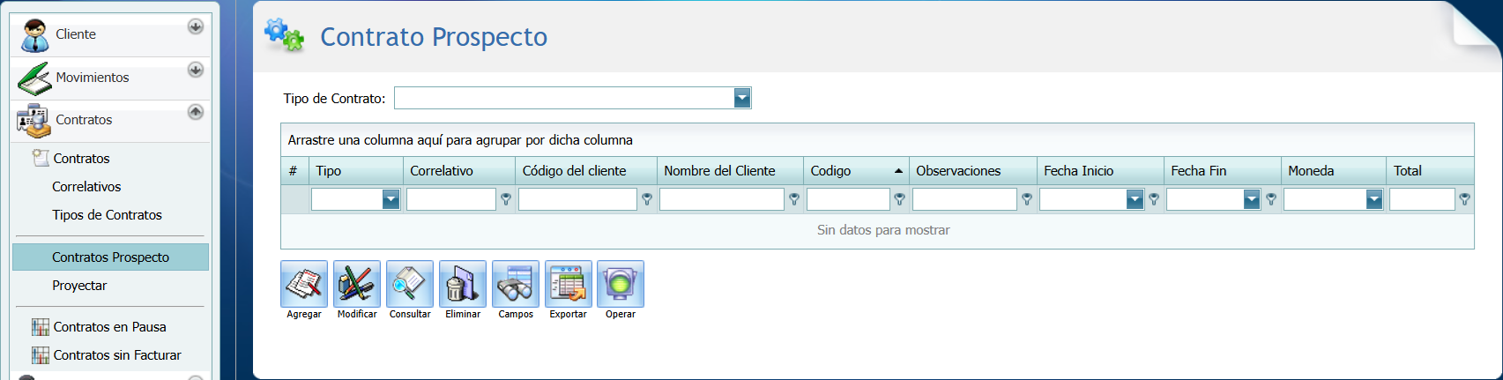
Task: Open Correlativos in the sidebar
Action: [x=86, y=187]
